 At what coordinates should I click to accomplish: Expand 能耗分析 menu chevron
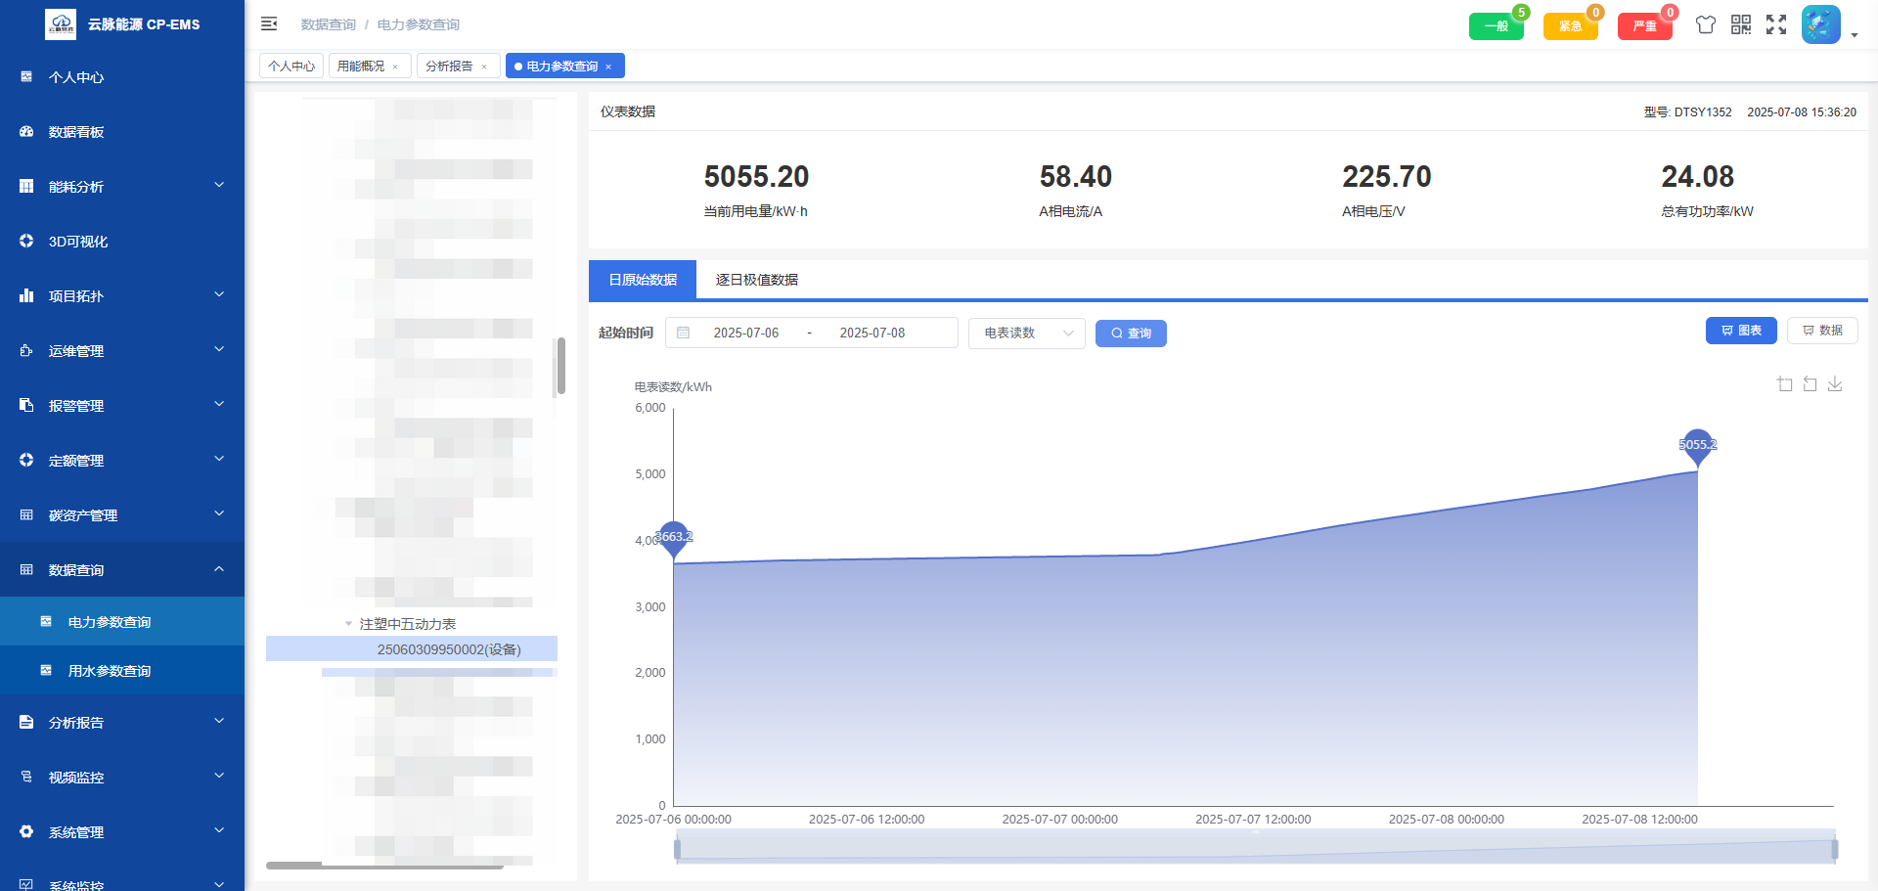coord(219,185)
